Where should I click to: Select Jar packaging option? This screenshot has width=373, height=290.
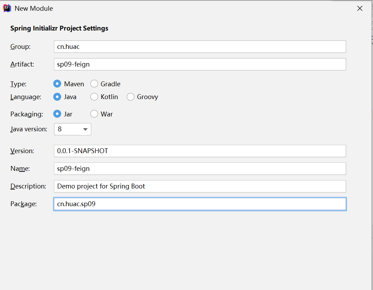57,114
